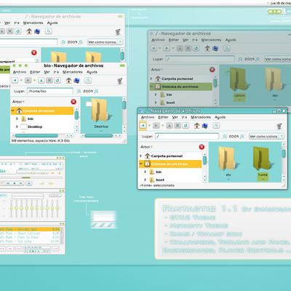This screenshot has width=291, height=291.
Task: Click Up button in the teal-titled front window
Action: click(x=170, y=125)
